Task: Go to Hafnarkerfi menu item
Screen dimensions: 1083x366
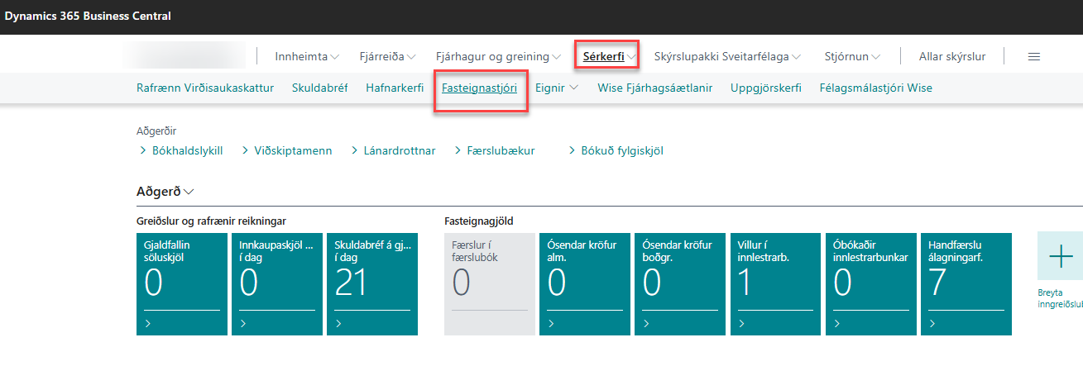Action: click(x=389, y=88)
